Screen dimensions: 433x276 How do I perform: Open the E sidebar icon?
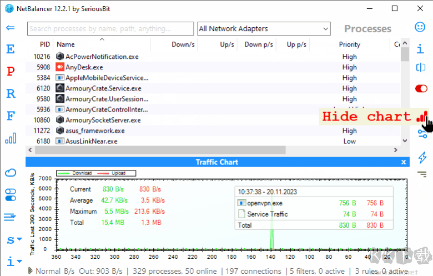point(11,49)
